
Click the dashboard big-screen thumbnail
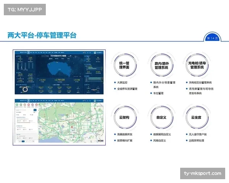59,72
